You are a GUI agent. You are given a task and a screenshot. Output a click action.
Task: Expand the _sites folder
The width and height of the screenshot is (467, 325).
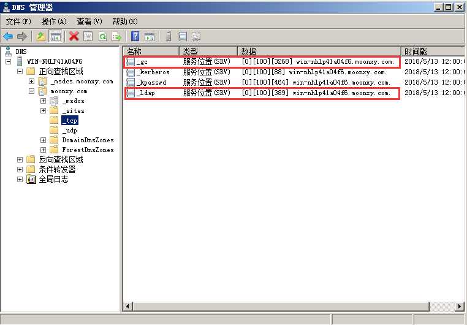point(43,111)
